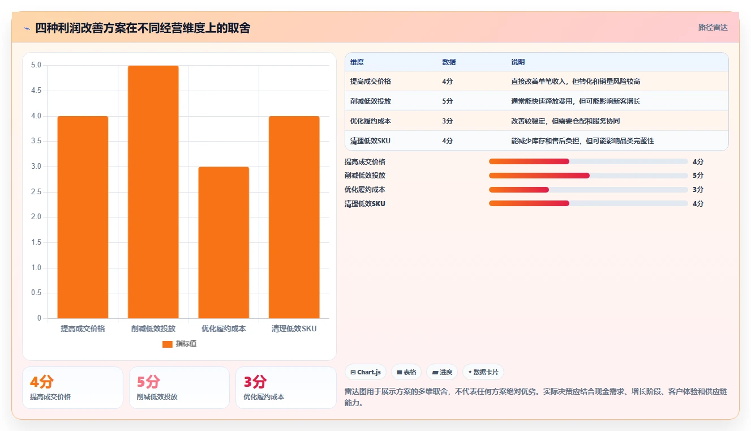
Task: Click description 通常能快速释放费用，但可能影响新客增长
Action: coord(576,101)
